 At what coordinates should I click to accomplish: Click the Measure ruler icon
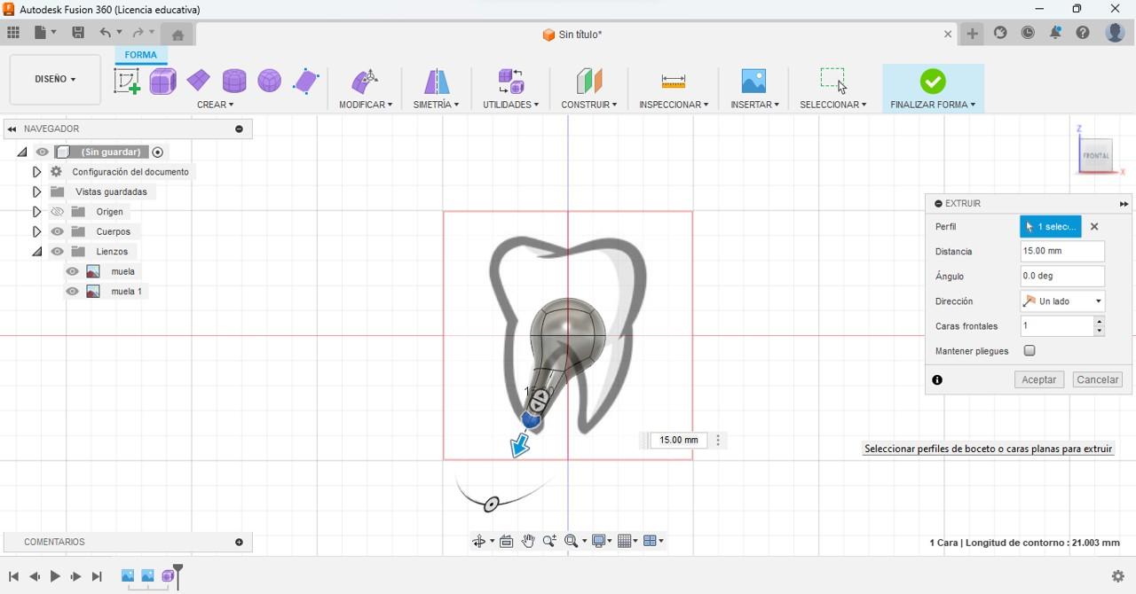674,82
